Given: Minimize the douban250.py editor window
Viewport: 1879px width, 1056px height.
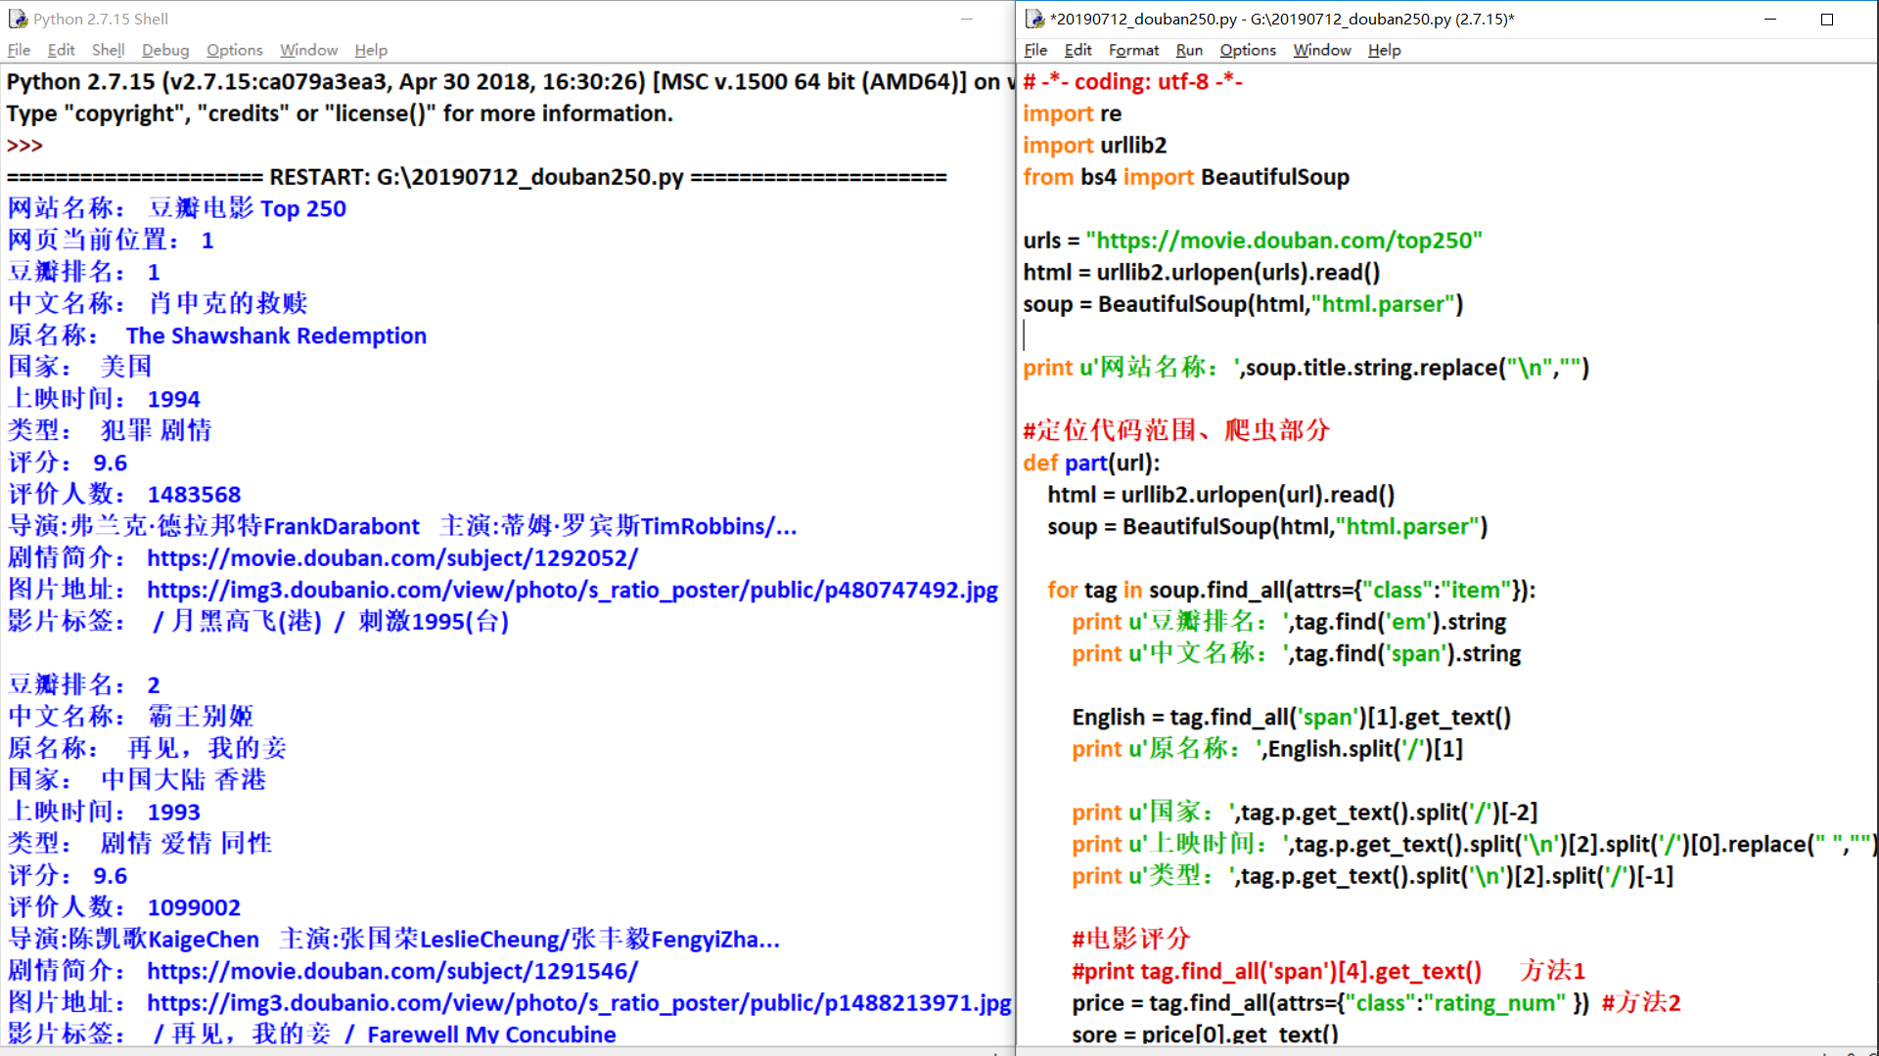Looking at the screenshot, I should click(x=1769, y=19).
